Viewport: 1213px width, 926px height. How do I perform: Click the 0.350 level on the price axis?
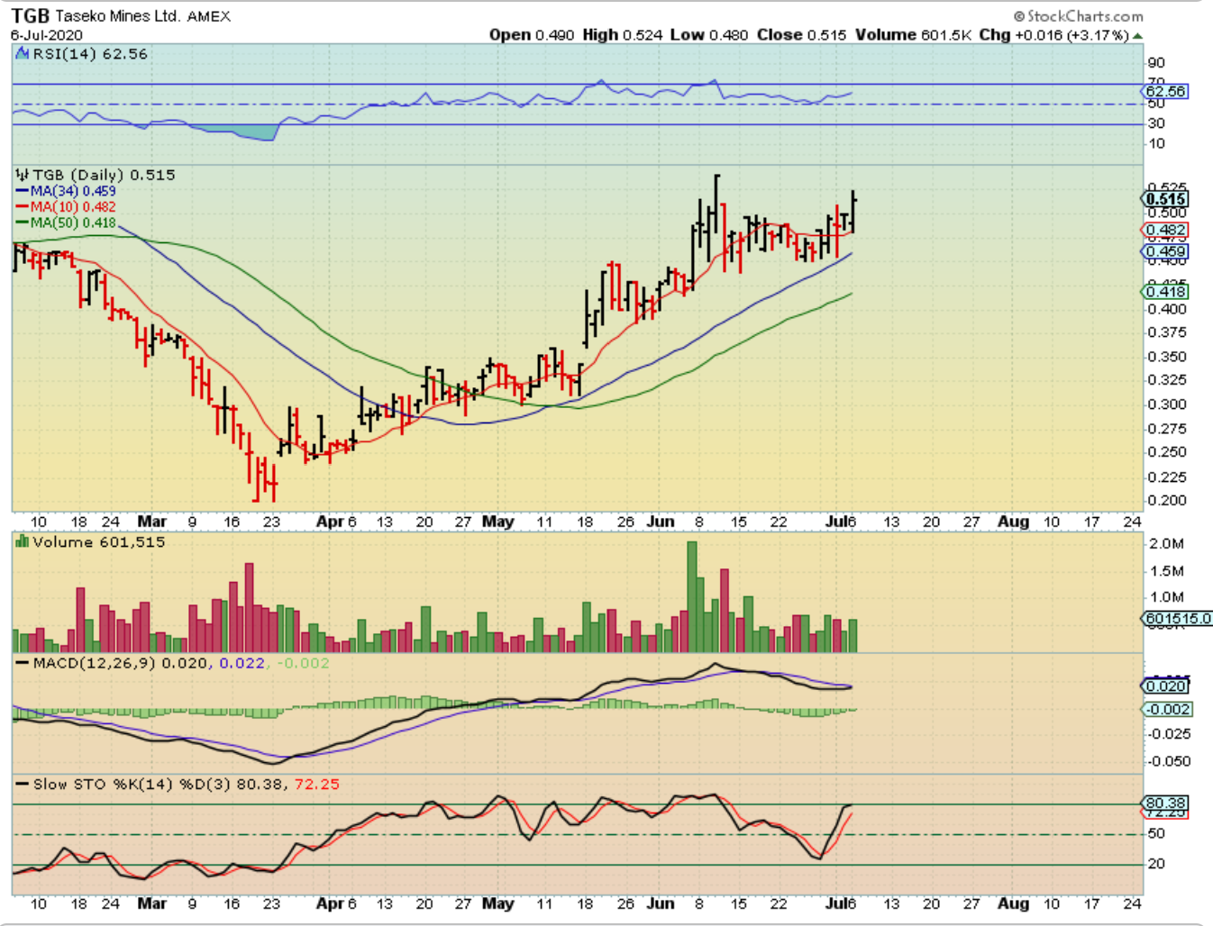[1167, 357]
